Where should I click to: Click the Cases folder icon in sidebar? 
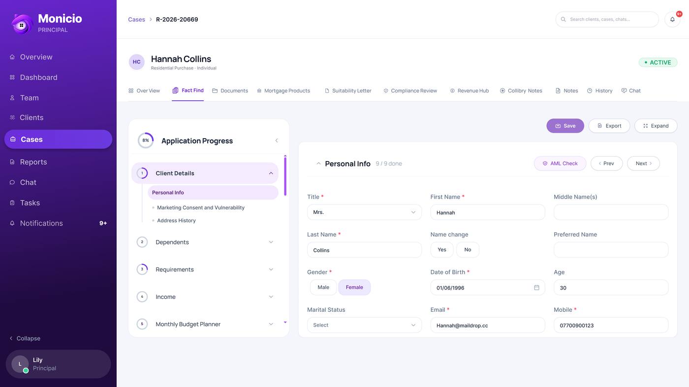(x=13, y=139)
